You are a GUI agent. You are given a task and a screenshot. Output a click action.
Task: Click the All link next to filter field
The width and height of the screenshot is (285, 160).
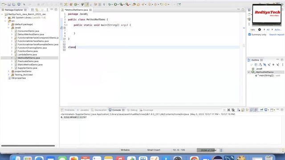(x=268, y=30)
